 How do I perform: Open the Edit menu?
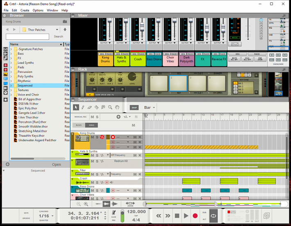(14, 10)
